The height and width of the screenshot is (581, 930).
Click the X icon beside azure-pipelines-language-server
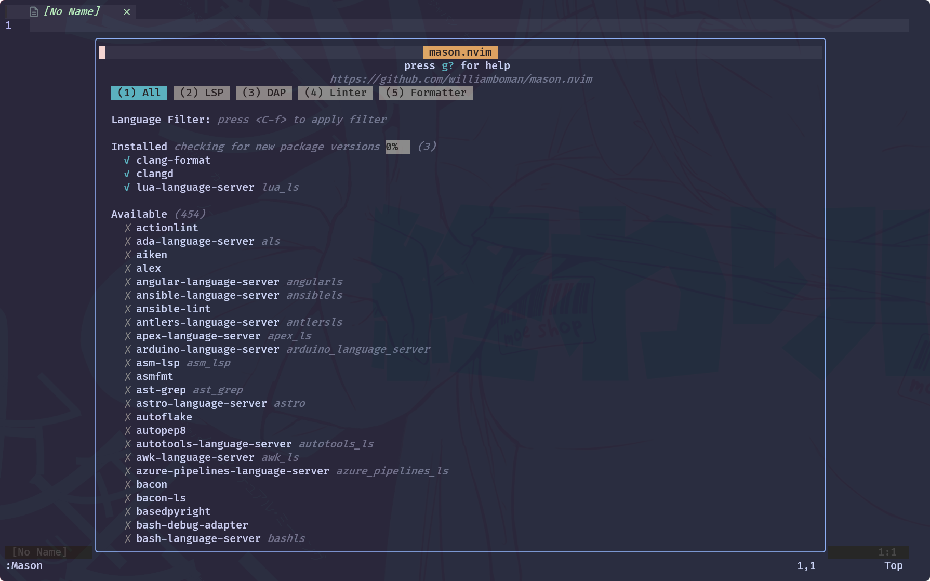click(127, 471)
